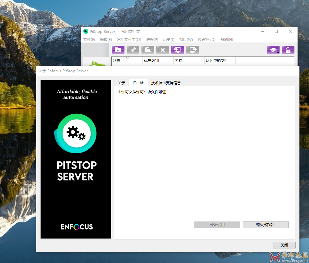This screenshot has width=309, height=263.
Task: Click the purple import toolbar icon
Action: coord(177,50)
